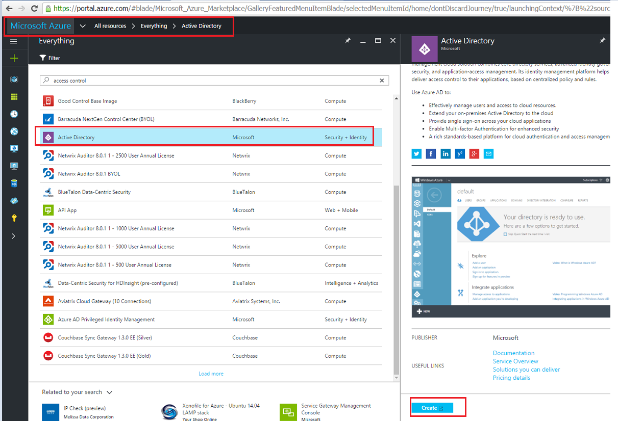This screenshot has width=618, height=421.
Task: Open App Services globe icon in sidebar
Action: pyautogui.click(x=14, y=131)
